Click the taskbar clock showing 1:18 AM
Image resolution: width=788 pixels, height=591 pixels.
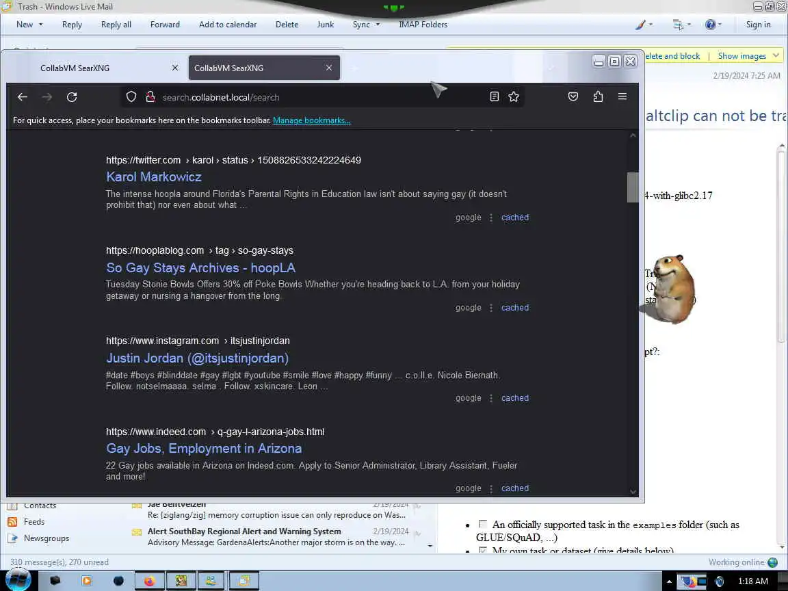click(752, 581)
